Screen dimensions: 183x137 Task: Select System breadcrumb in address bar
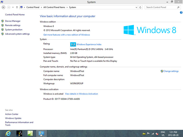72,7
